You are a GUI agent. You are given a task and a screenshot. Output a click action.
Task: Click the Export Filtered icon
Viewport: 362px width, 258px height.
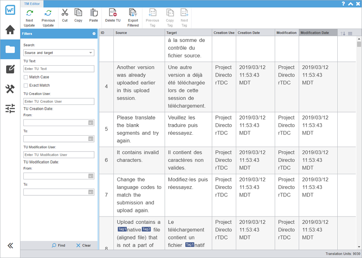point(133,13)
